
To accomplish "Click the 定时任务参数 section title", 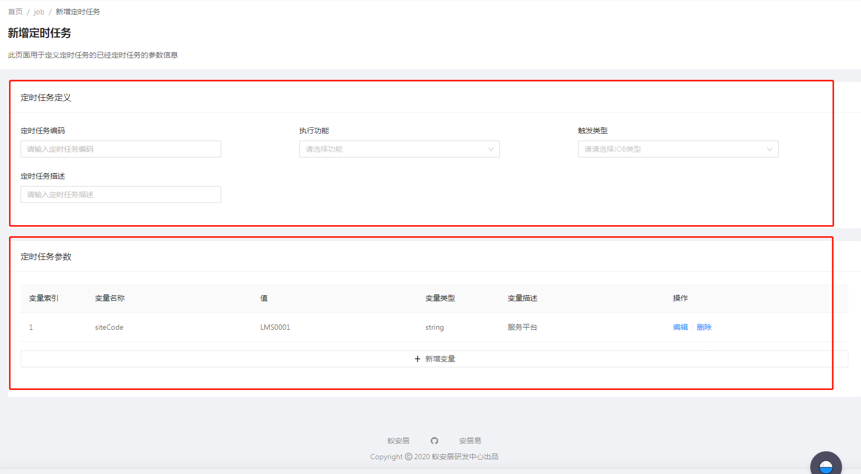I will [x=46, y=257].
